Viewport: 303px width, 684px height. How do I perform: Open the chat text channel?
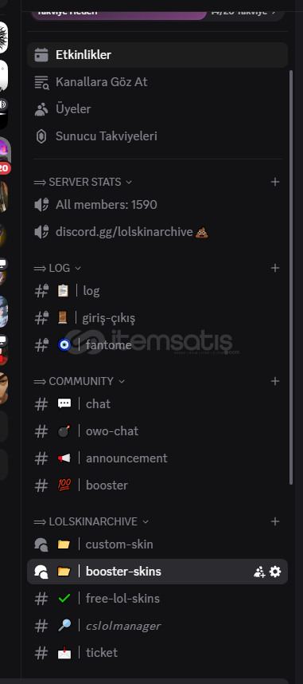(x=157, y=404)
